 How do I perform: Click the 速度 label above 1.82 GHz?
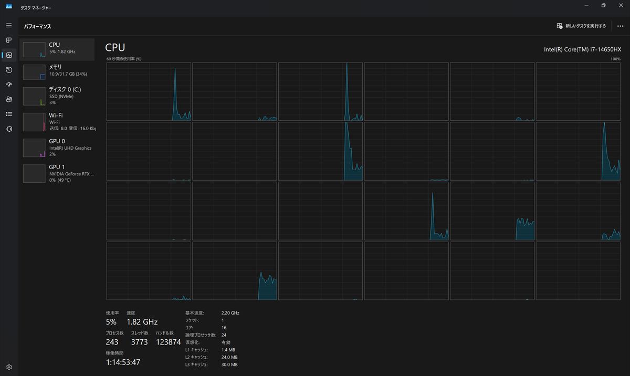pos(131,313)
